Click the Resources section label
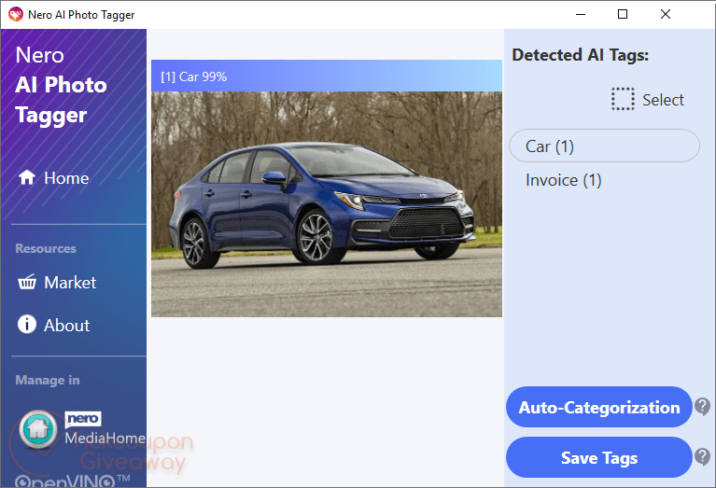Viewport: 716px width, 488px height. (46, 248)
